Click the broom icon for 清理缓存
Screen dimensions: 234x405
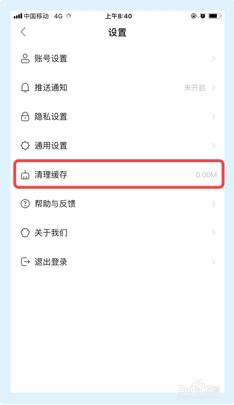pyautogui.click(x=25, y=175)
